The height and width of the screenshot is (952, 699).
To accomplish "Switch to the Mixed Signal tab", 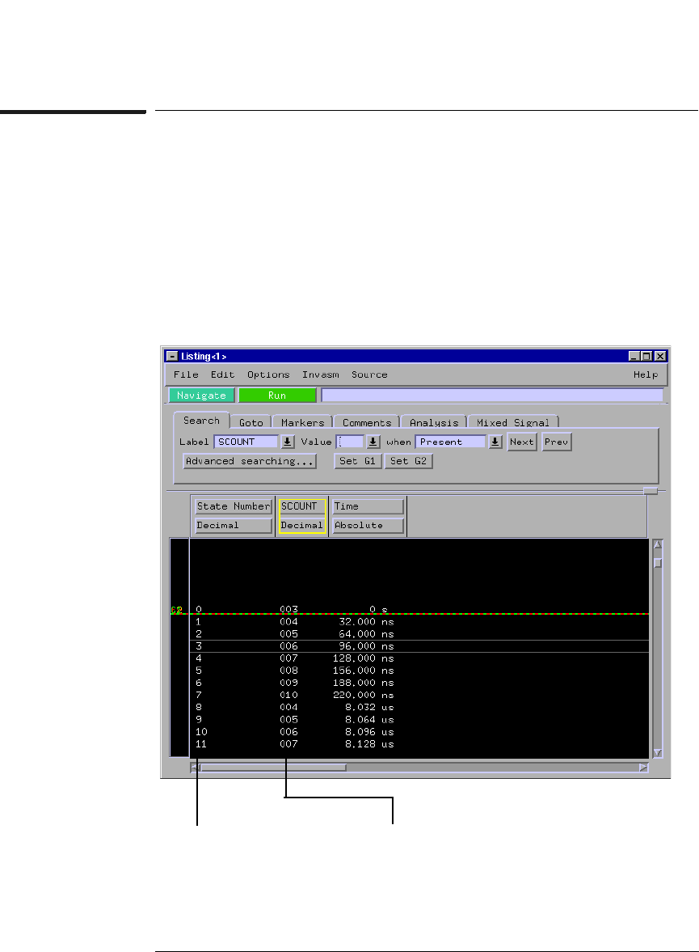I will point(512,422).
